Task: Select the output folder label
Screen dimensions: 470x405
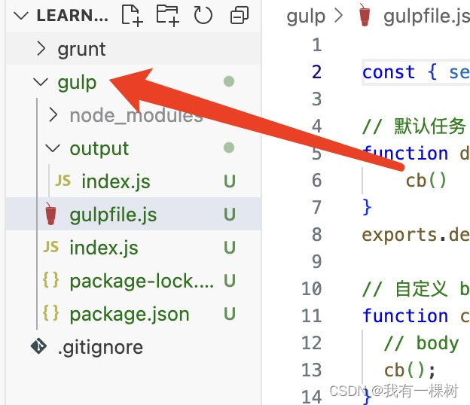Action: (99, 148)
